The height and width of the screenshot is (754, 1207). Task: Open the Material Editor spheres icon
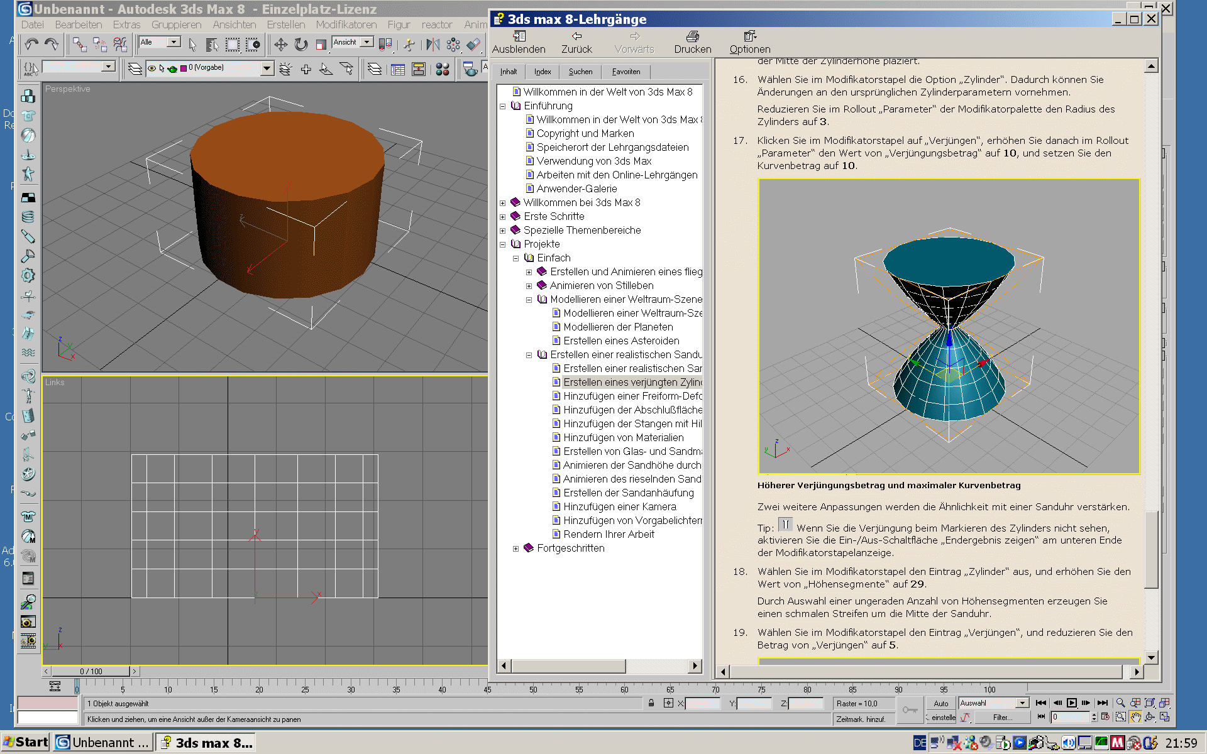pyautogui.click(x=443, y=69)
